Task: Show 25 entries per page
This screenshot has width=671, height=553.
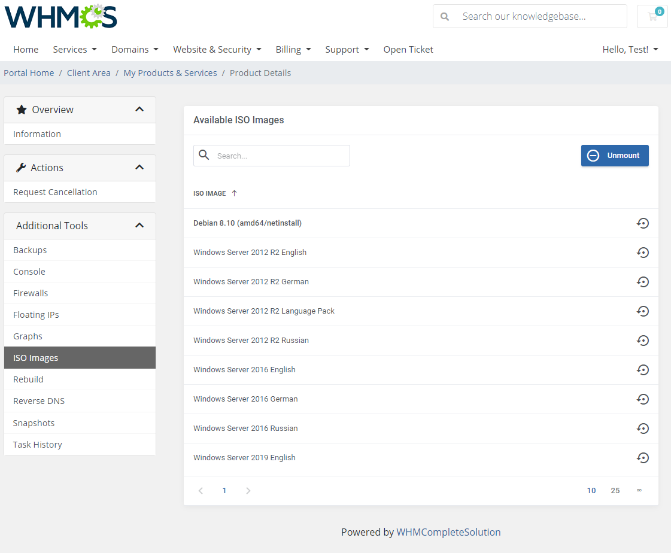Action: point(615,491)
